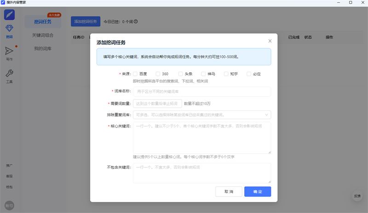The image size is (368, 213).
Task: Open 推广 in the sidebar
Action: (9, 166)
